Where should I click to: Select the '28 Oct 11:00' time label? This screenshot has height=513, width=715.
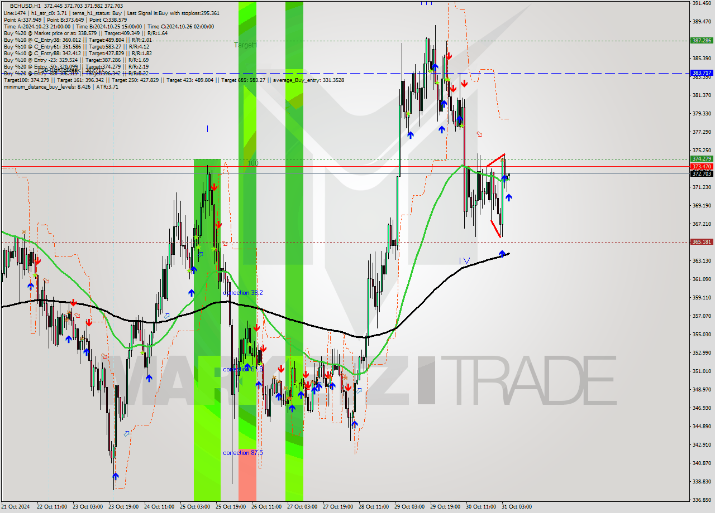(x=373, y=507)
